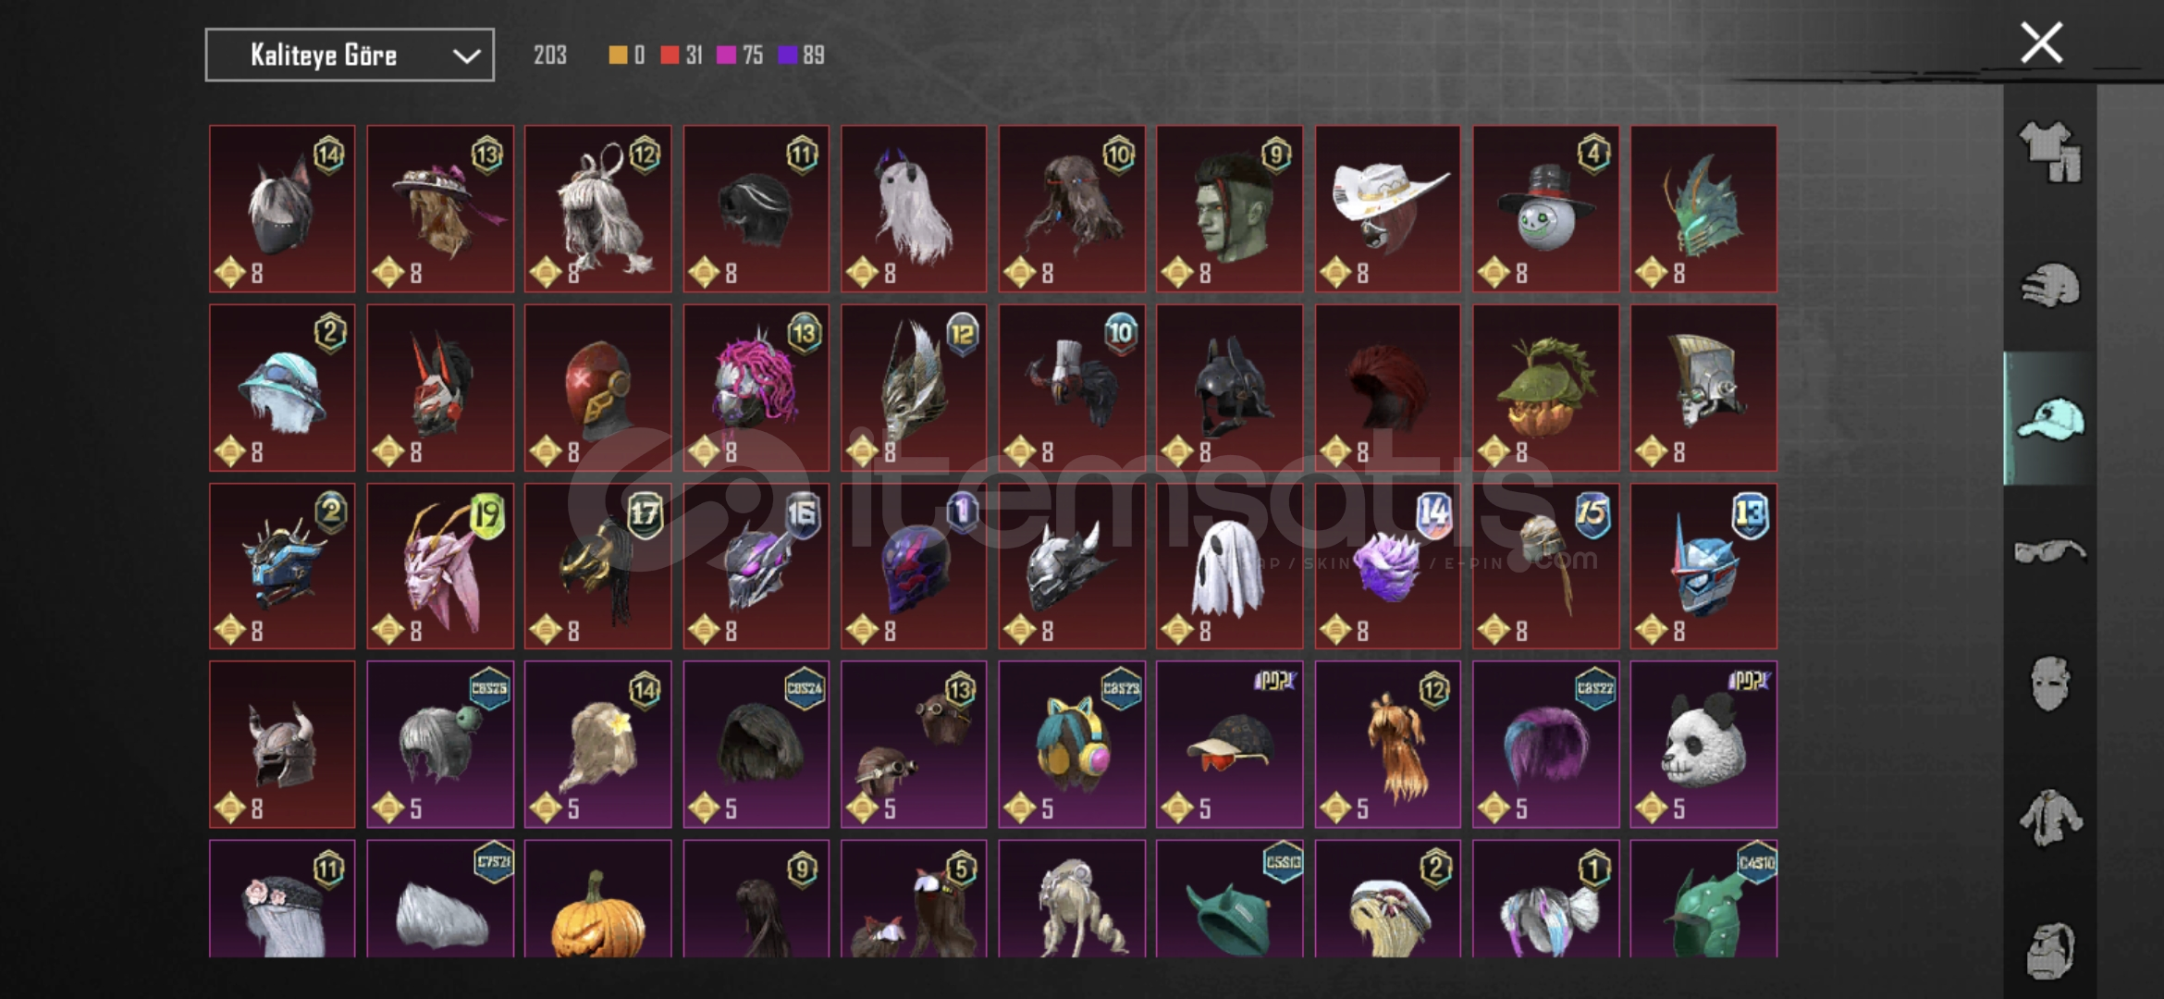Select the panda head headgear item
This screenshot has width=2164, height=999.
pos(1703,744)
